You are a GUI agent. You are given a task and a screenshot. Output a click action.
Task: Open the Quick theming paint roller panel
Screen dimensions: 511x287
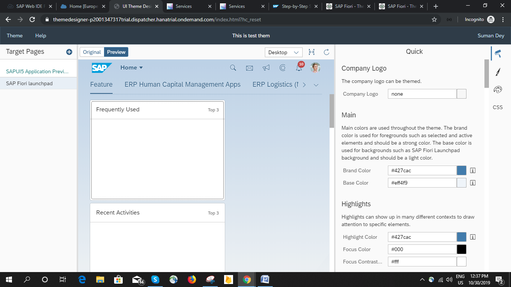click(x=498, y=53)
